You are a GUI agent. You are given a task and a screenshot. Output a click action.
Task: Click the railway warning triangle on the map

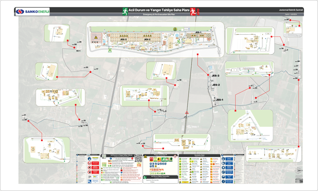(x=187, y=112)
